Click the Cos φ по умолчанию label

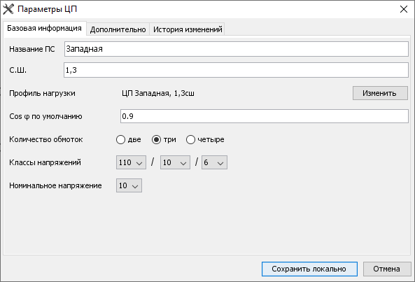click(x=45, y=116)
